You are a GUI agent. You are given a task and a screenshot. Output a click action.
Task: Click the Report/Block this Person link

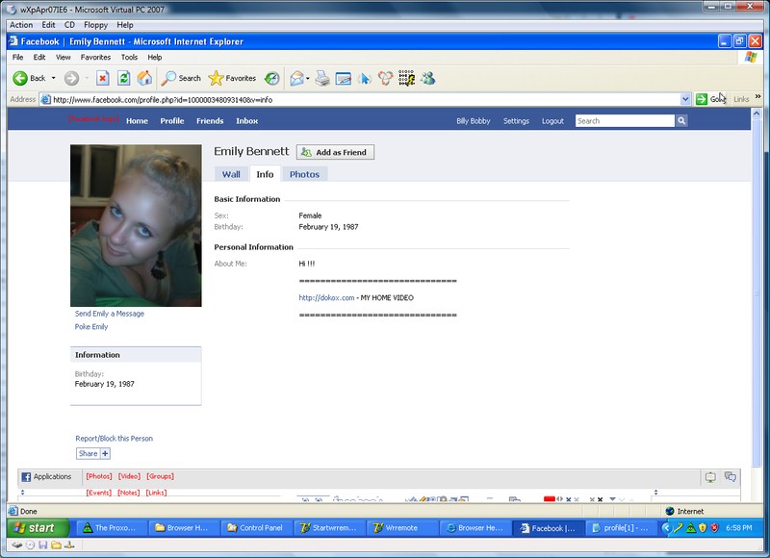click(x=114, y=439)
